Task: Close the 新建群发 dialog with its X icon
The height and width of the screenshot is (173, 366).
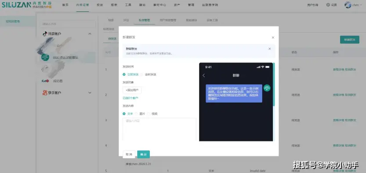Action: [273, 37]
